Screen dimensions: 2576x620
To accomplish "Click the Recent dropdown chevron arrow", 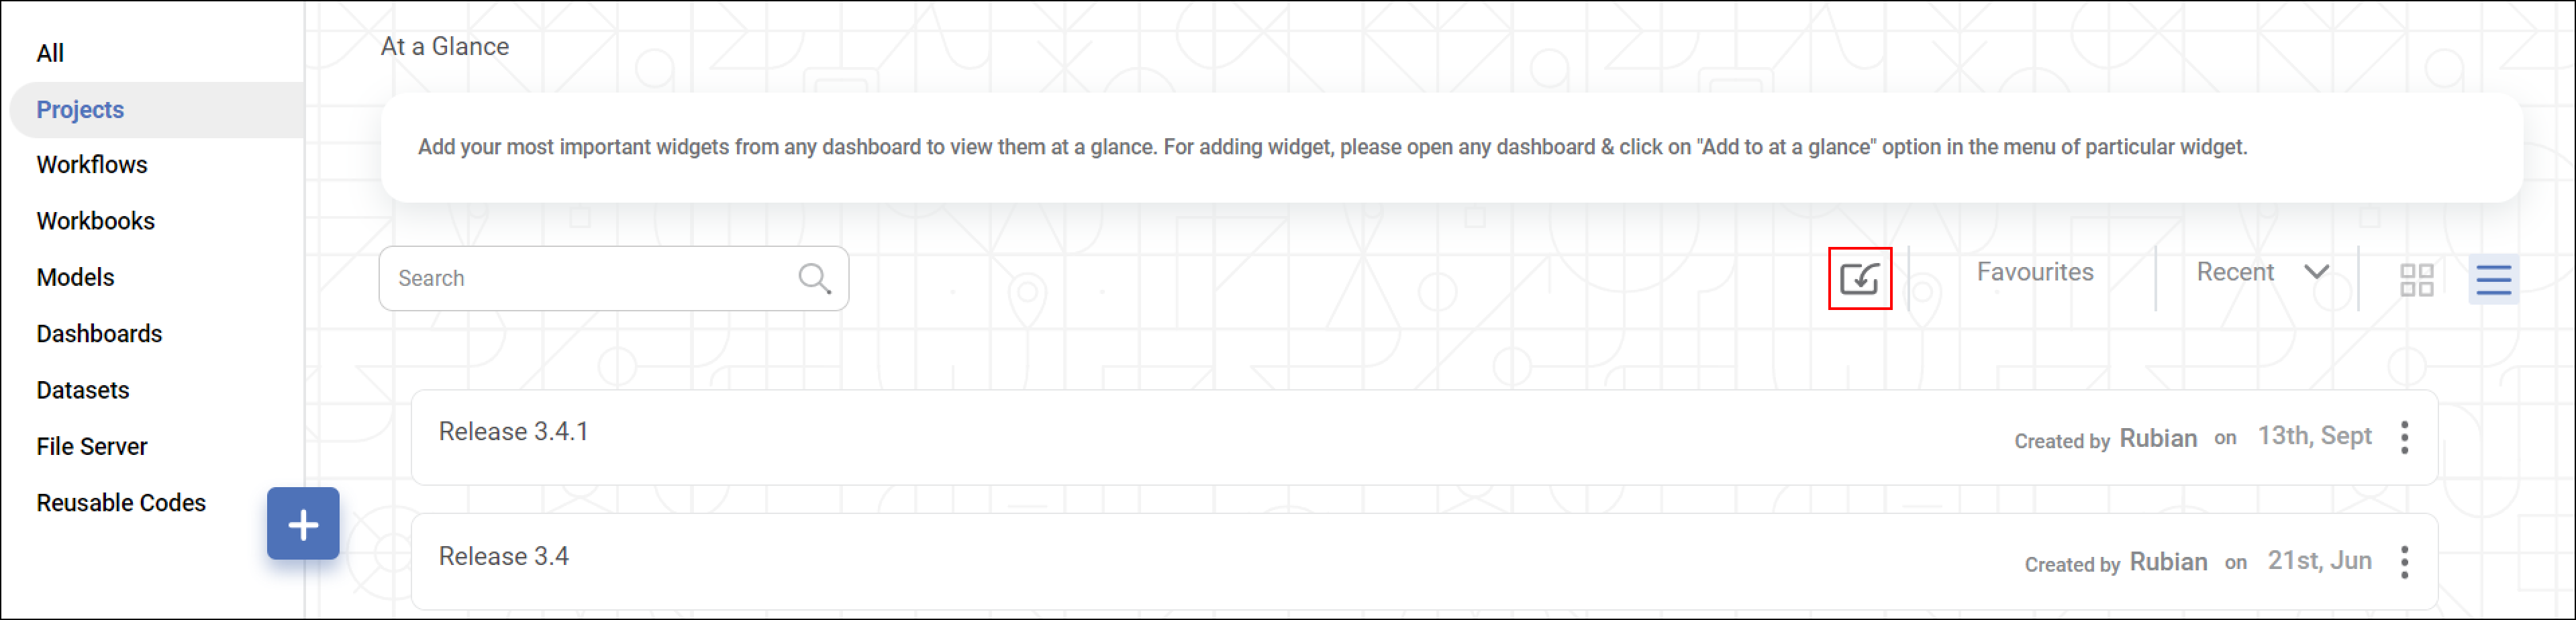I will tap(2316, 272).
